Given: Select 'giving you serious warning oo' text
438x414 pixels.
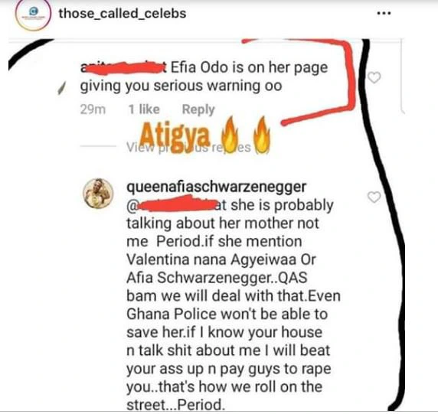Looking at the screenshot, I should 181,86.
